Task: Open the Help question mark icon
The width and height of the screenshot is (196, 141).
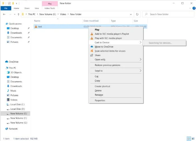Action: click(194, 8)
